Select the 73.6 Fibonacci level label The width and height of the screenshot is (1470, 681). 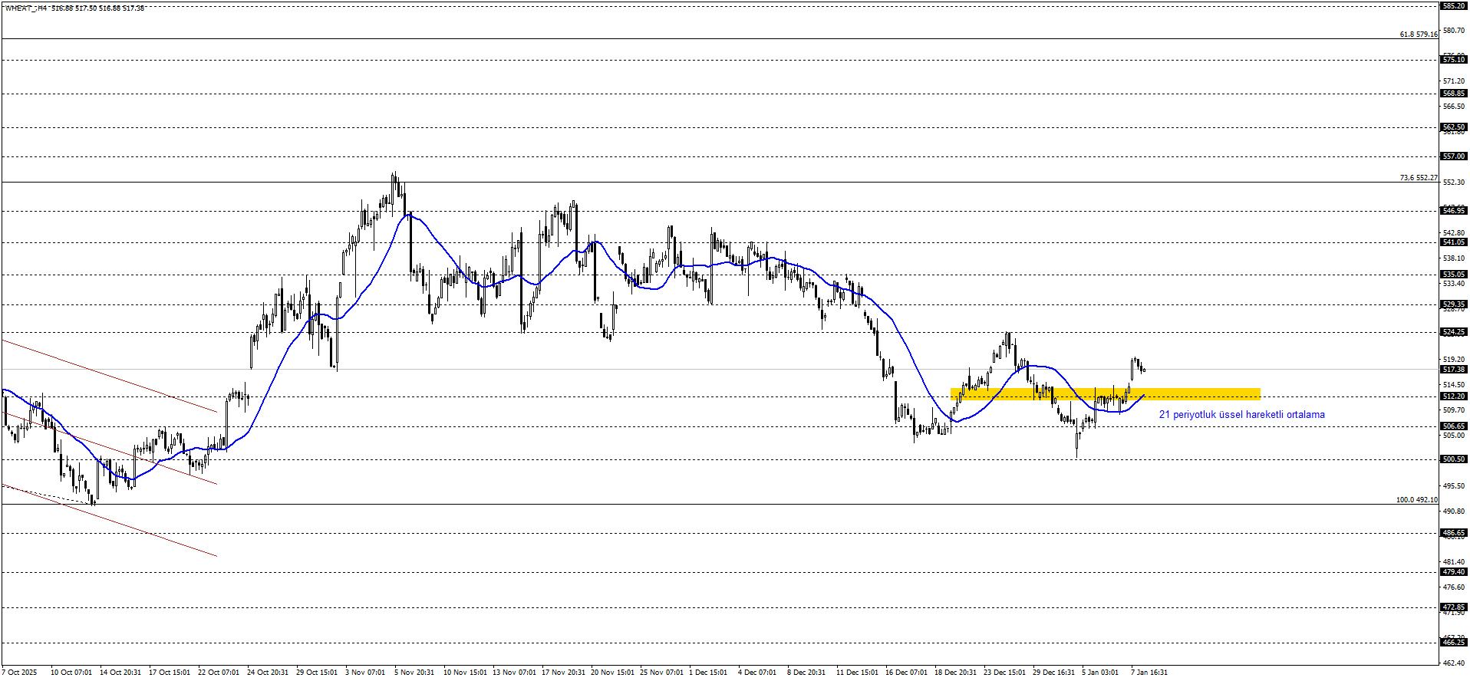pos(1418,178)
